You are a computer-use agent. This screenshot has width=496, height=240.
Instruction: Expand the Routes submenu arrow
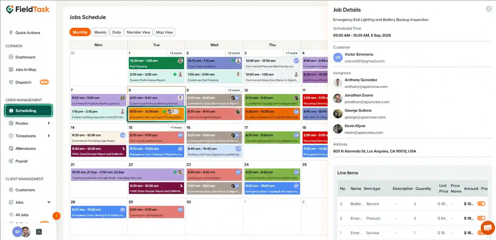click(49, 123)
